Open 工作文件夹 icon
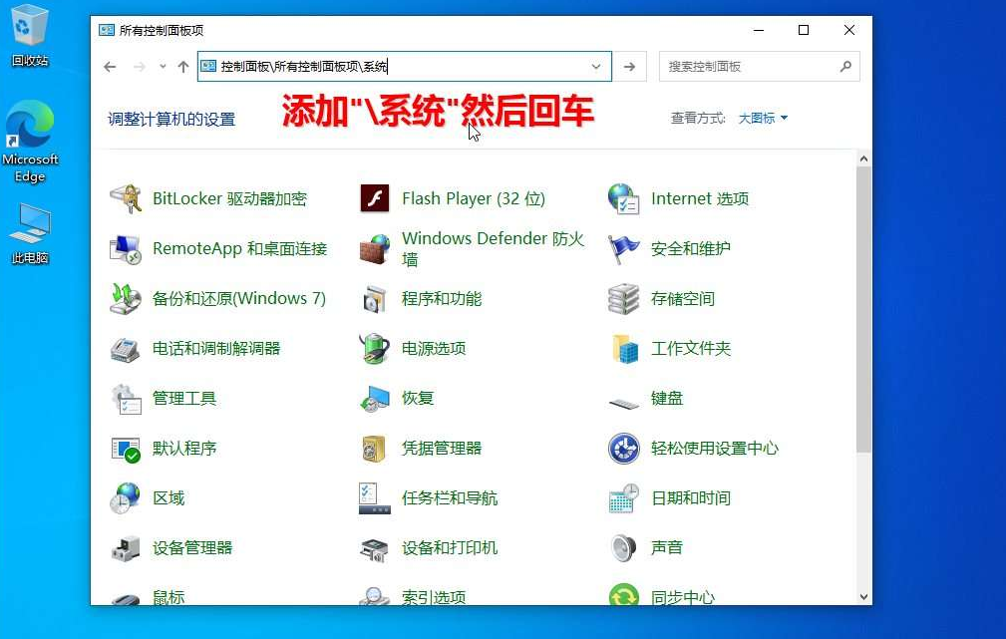Screen dimensions: 1006x639 pos(623,349)
